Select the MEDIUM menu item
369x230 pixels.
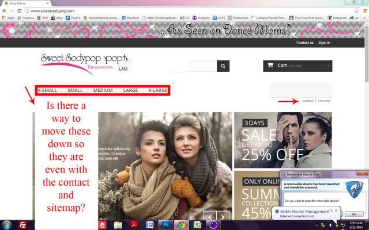point(103,91)
